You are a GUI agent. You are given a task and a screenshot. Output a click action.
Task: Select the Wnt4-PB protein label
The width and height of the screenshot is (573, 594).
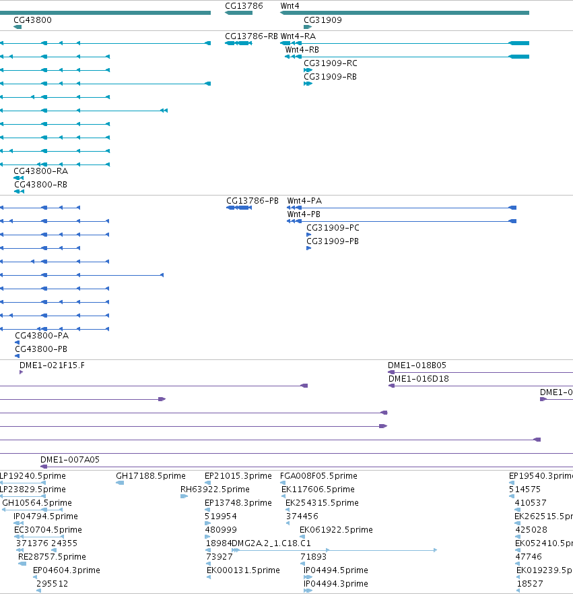[304, 214]
